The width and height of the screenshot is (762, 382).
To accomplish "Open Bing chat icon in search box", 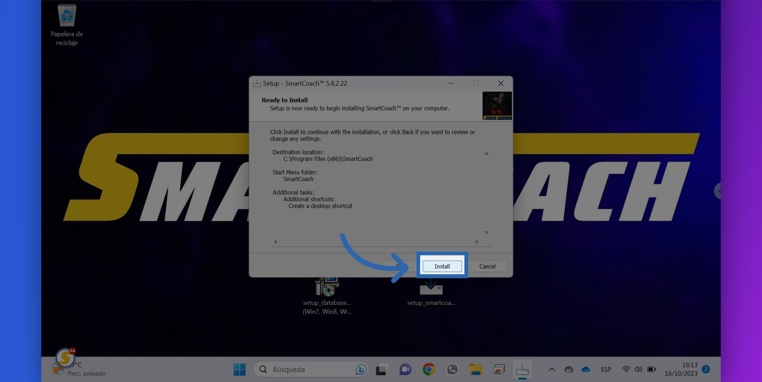I will click(x=361, y=369).
